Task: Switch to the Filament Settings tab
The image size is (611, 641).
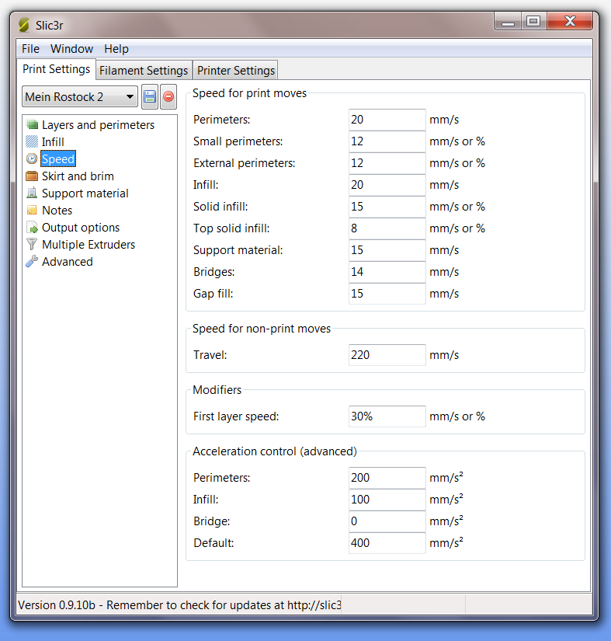Action: (x=144, y=70)
